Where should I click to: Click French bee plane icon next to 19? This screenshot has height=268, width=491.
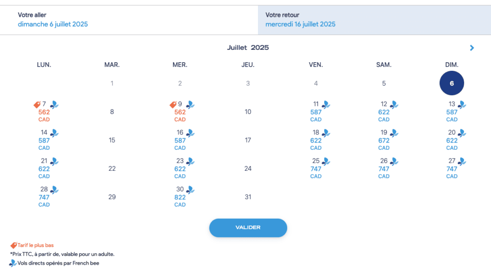[x=394, y=133]
